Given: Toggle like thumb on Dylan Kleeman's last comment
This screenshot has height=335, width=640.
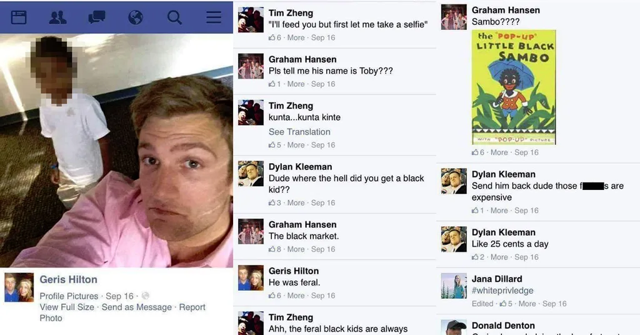Looking at the screenshot, I should (475, 257).
